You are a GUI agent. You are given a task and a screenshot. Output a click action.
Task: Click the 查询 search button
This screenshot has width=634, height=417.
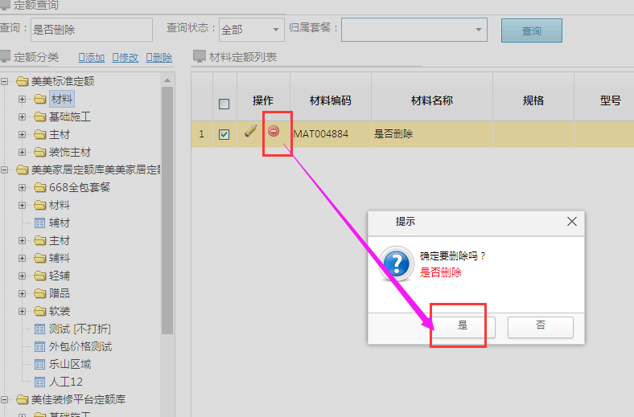[x=531, y=31]
